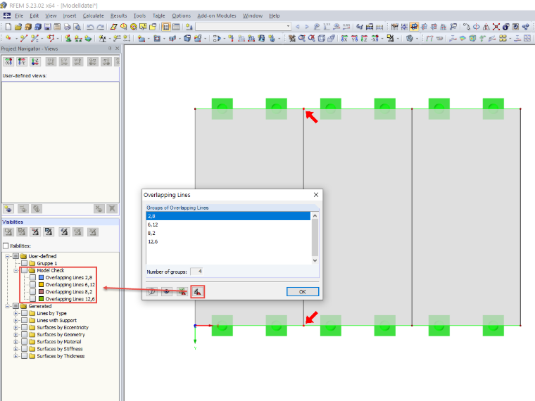Viewport: 535px width, 401px height.
Task: Undo the last action
Action: point(90,27)
